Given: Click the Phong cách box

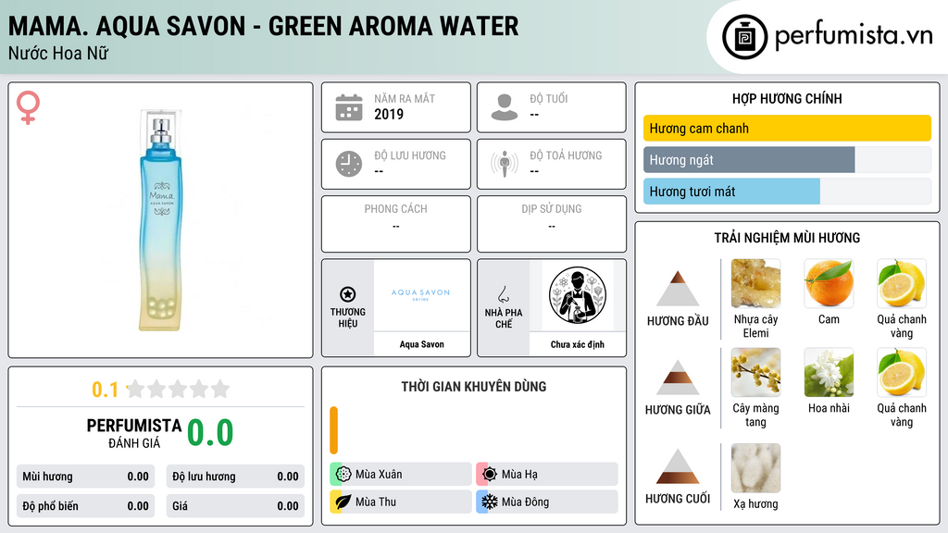Looking at the screenshot, I should click(396, 224).
